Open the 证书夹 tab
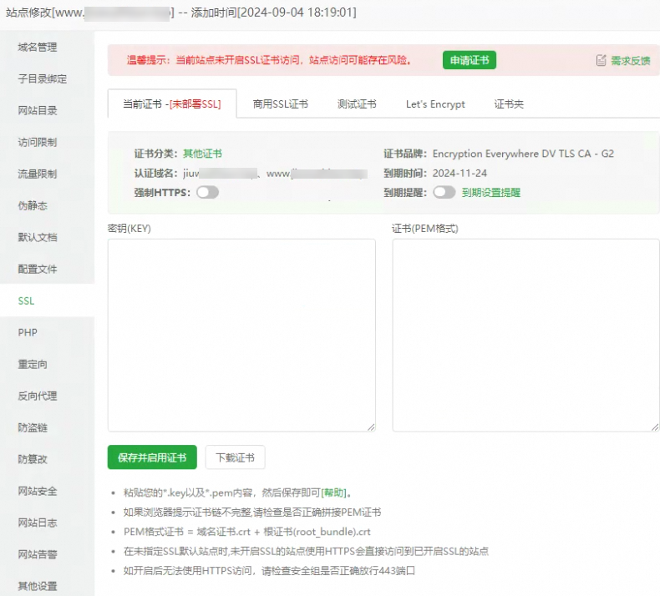 coord(509,104)
